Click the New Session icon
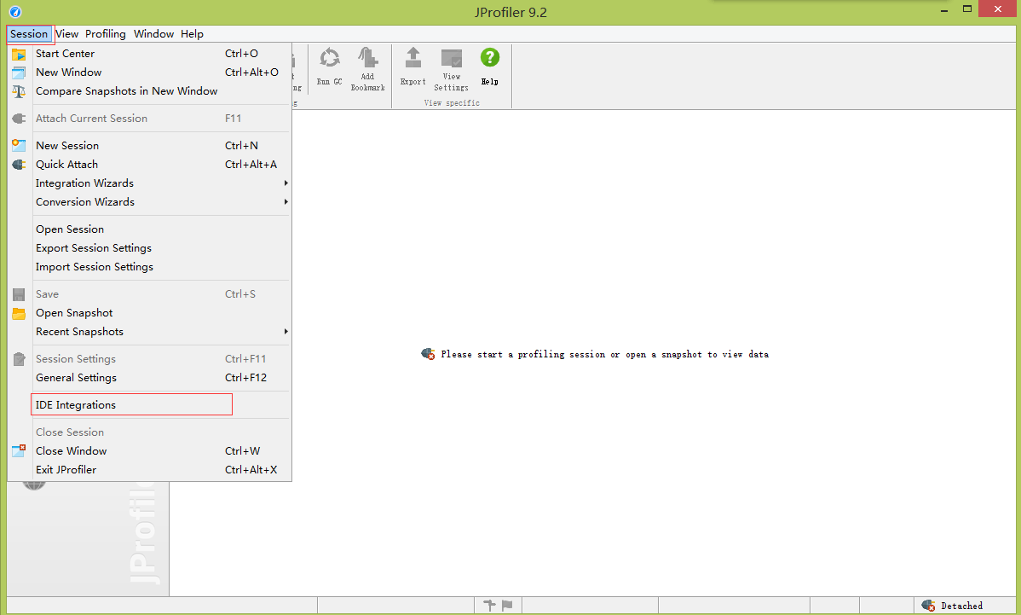 coord(19,145)
